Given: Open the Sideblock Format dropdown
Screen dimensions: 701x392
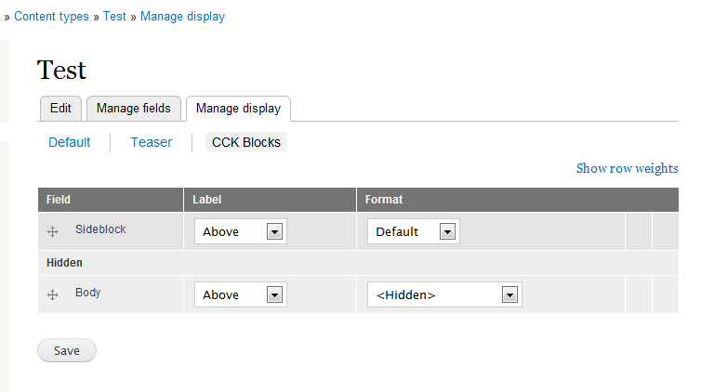Looking at the screenshot, I should coord(414,231).
